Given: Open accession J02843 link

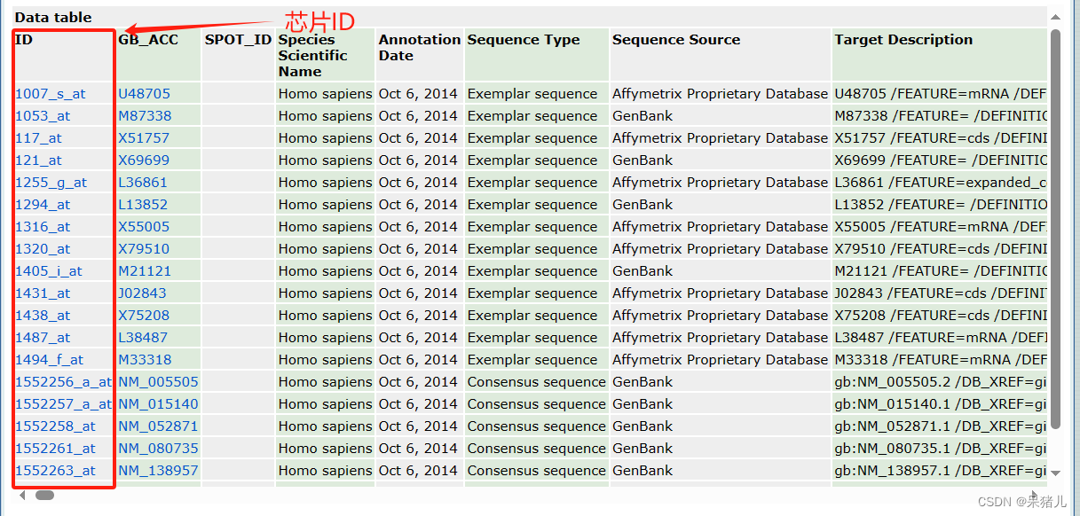Looking at the screenshot, I should (142, 293).
